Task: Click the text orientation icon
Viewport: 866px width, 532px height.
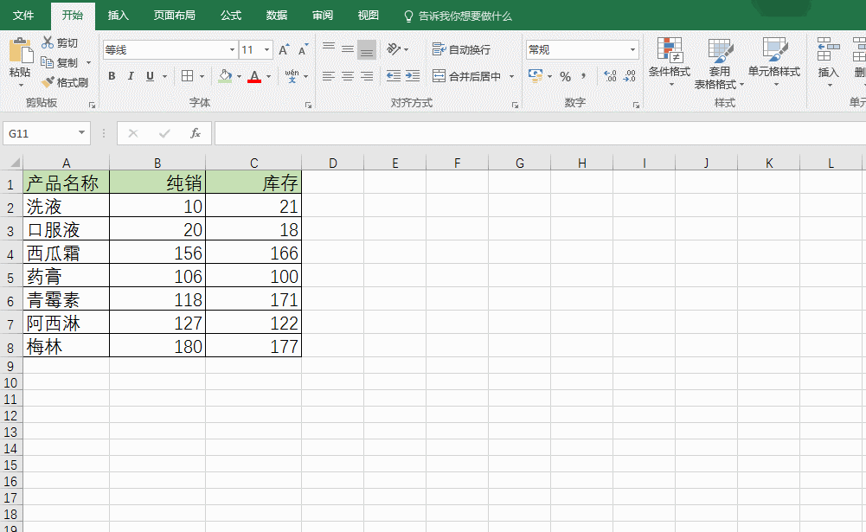Action: (x=394, y=49)
